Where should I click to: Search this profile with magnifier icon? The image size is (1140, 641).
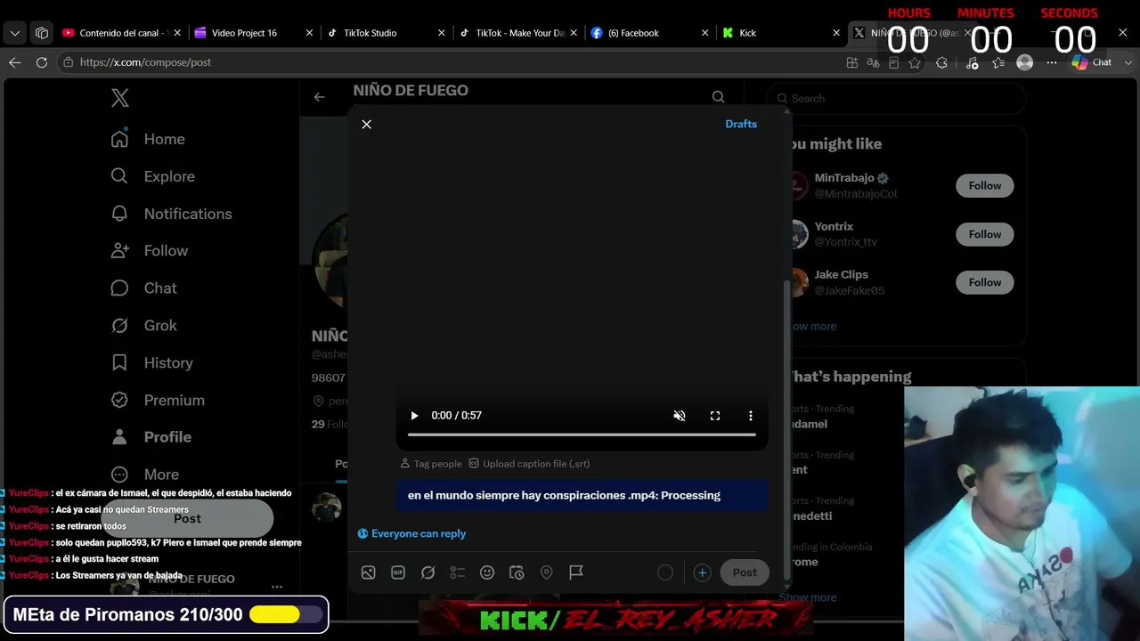[x=718, y=97]
